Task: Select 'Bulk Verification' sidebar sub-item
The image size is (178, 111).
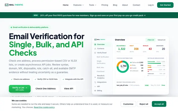Action: tap(103, 57)
